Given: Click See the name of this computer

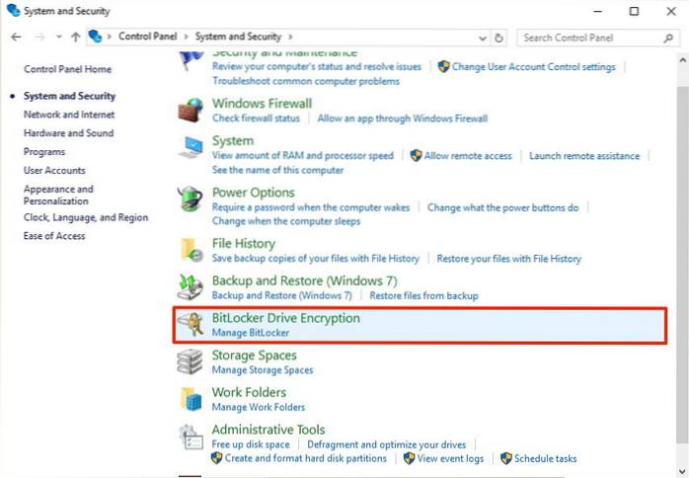Looking at the screenshot, I should (277, 170).
